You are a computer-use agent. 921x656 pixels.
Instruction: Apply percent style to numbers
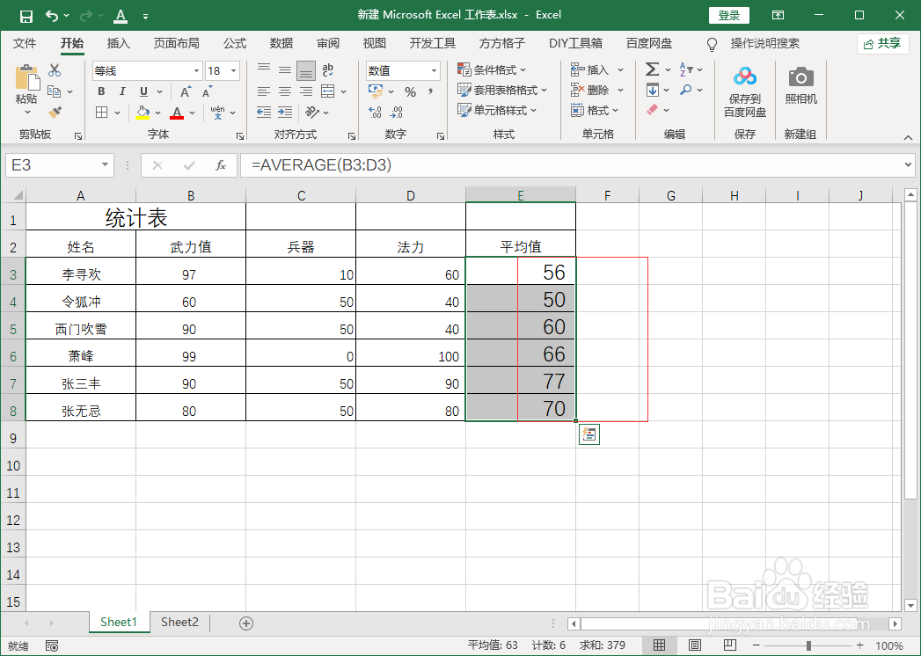coord(410,91)
